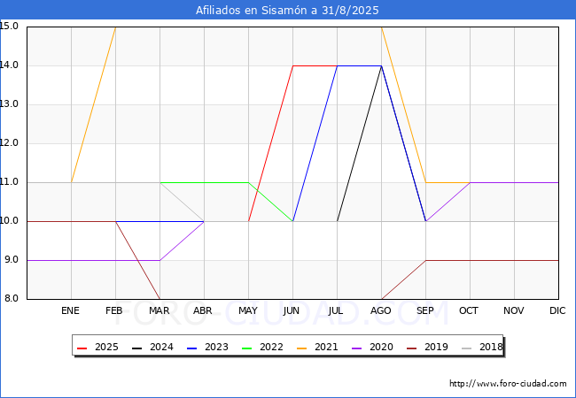Click the AGO month axis label
The width and height of the screenshot is (576, 398).
click(380, 310)
